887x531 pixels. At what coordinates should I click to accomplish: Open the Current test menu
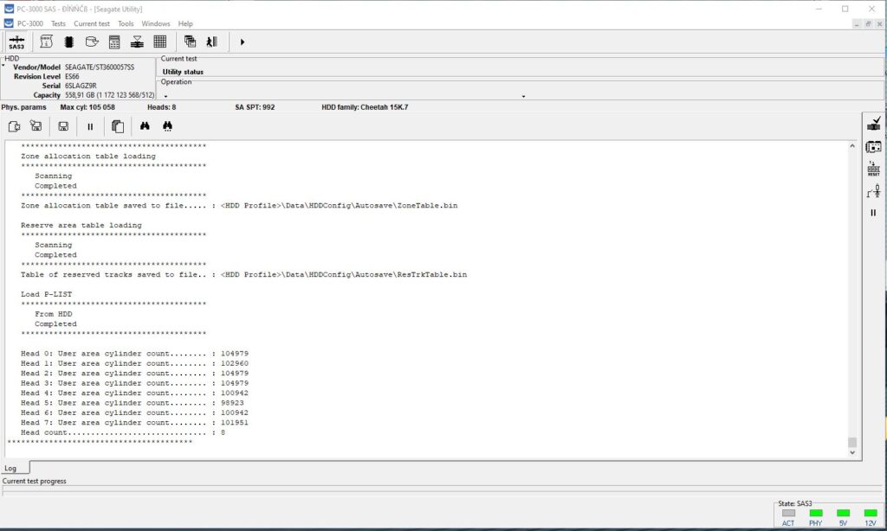pyautogui.click(x=92, y=23)
